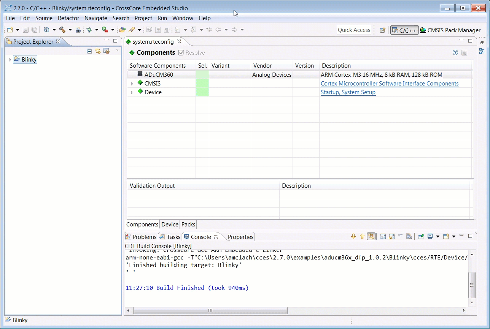Click the Software Components column header
This screenshot has width=490, height=329.
pos(161,66)
